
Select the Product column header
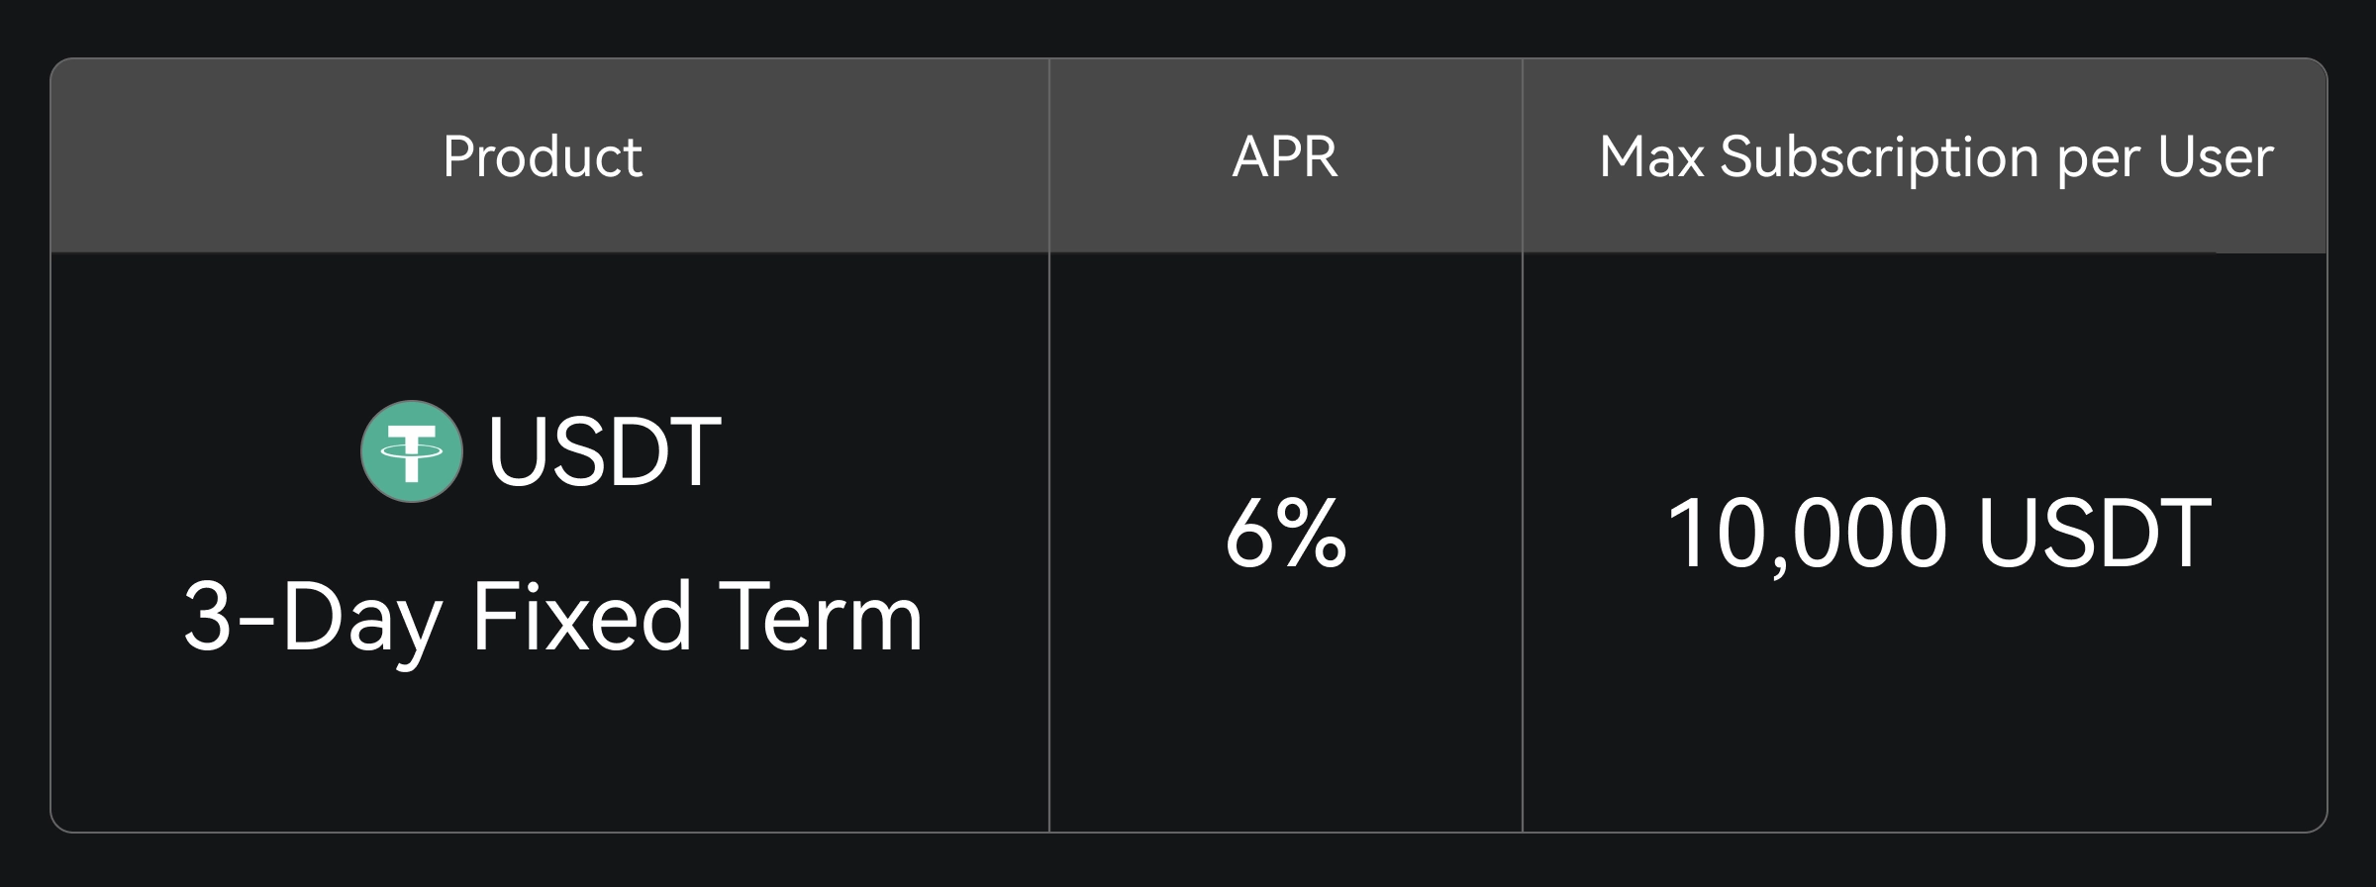tap(543, 156)
